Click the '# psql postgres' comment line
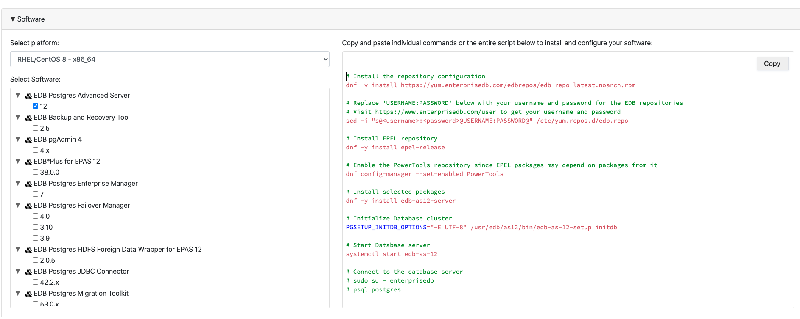The width and height of the screenshot is (800, 319). click(373, 289)
